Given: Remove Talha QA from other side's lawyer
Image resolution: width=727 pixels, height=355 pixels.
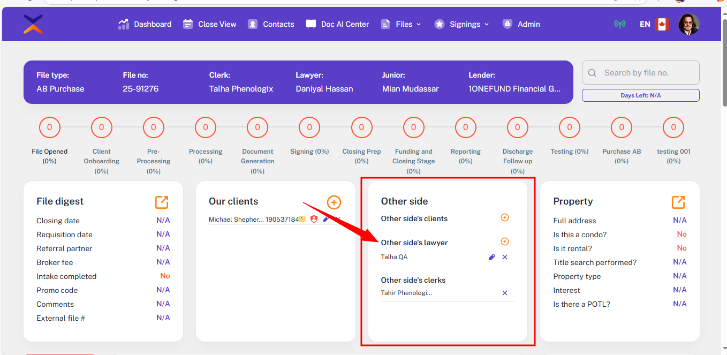Looking at the screenshot, I should [x=505, y=257].
